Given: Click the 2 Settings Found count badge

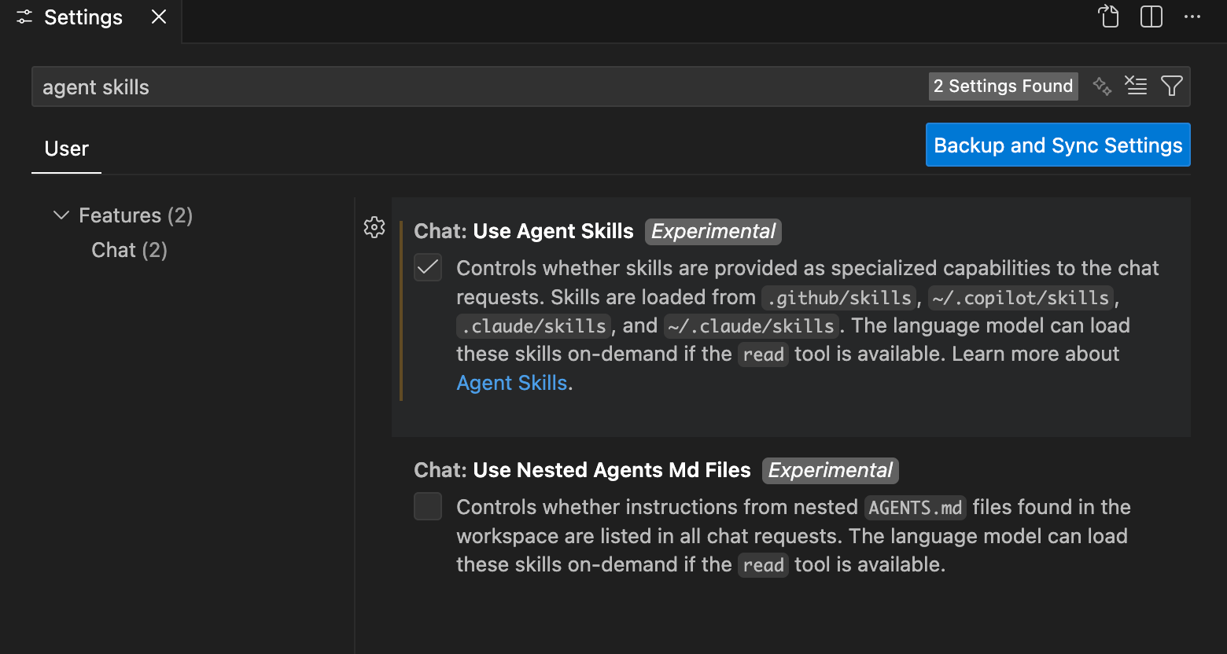Looking at the screenshot, I should (1003, 86).
